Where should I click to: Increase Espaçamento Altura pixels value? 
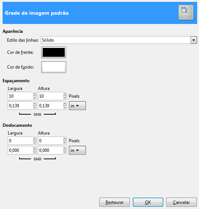click(x=65, y=94)
